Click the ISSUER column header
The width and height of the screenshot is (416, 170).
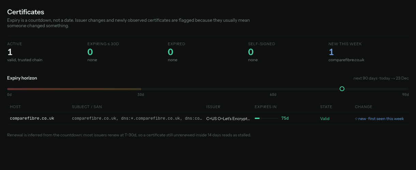tap(213, 107)
